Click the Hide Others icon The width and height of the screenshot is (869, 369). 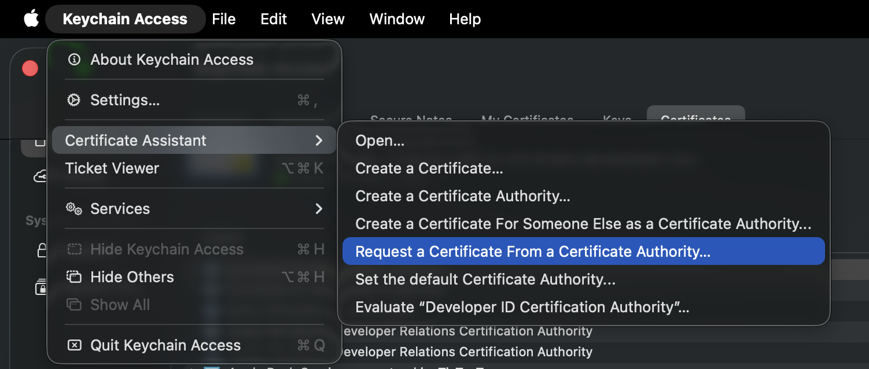[74, 277]
